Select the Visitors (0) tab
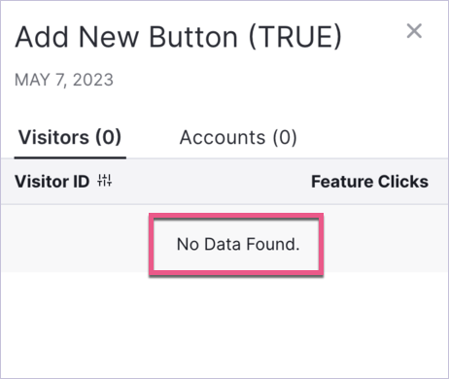The width and height of the screenshot is (449, 379). tap(70, 137)
